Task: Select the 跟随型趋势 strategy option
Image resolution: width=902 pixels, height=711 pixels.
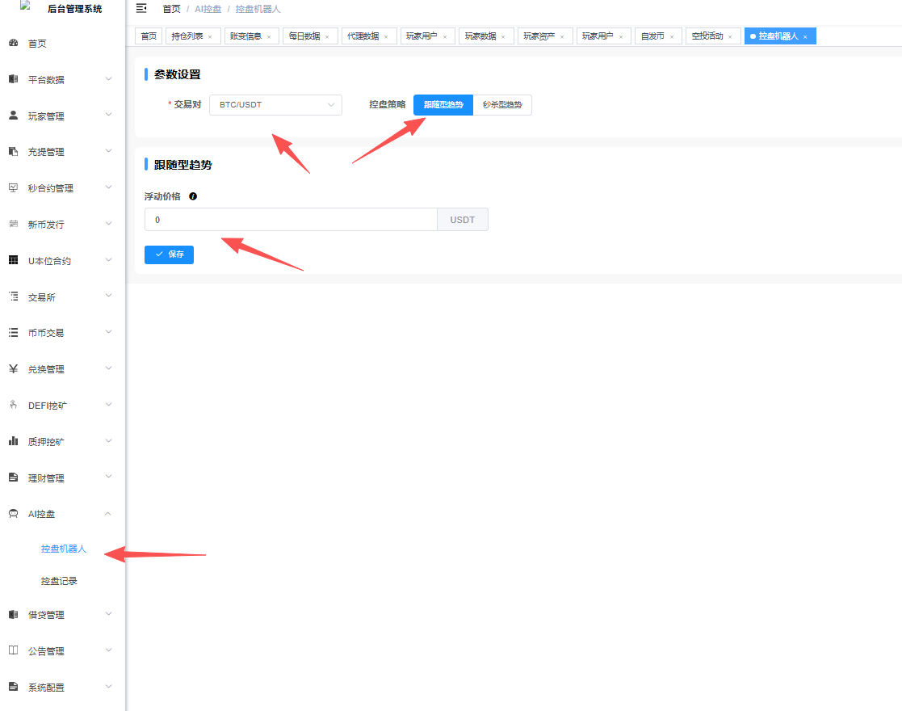Action: coord(443,105)
